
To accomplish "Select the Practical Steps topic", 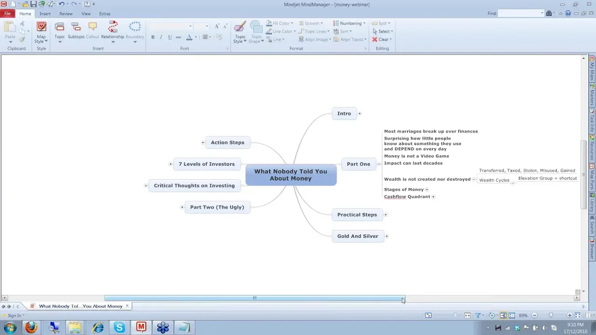I will click(357, 214).
